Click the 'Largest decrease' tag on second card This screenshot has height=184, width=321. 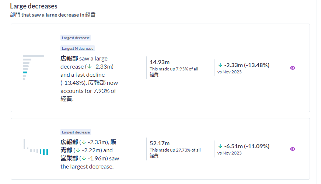coord(76,132)
